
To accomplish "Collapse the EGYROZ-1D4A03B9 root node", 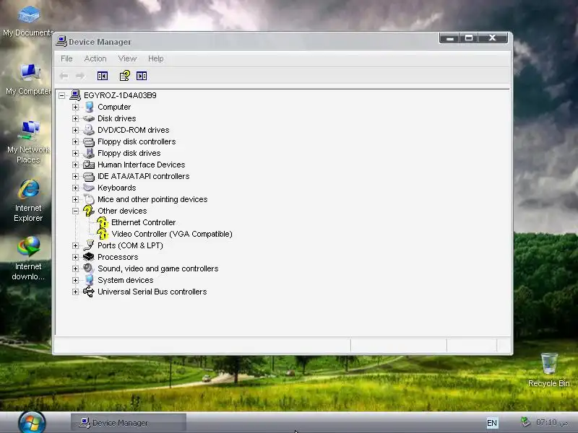I will click(62, 95).
